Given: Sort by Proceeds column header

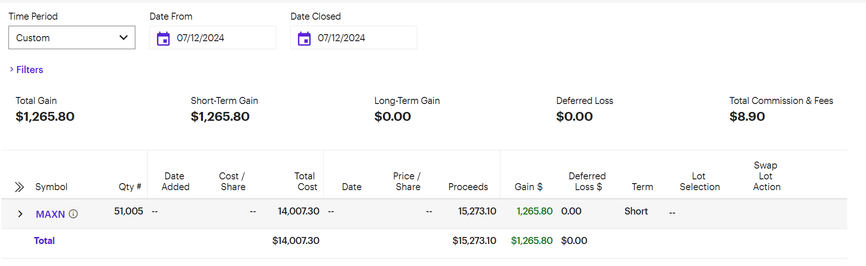Looking at the screenshot, I should tap(468, 187).
